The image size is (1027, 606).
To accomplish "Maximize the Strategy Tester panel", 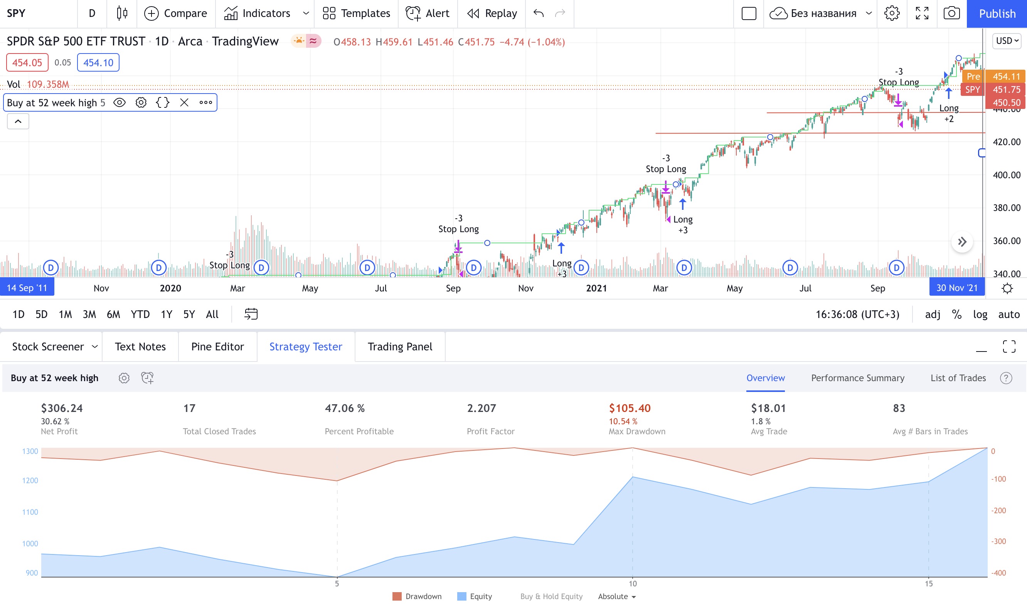I will (x=1009, y=346).
